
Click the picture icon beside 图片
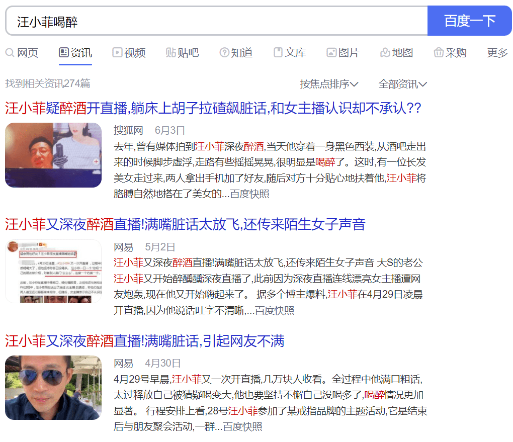pos(331,52)
